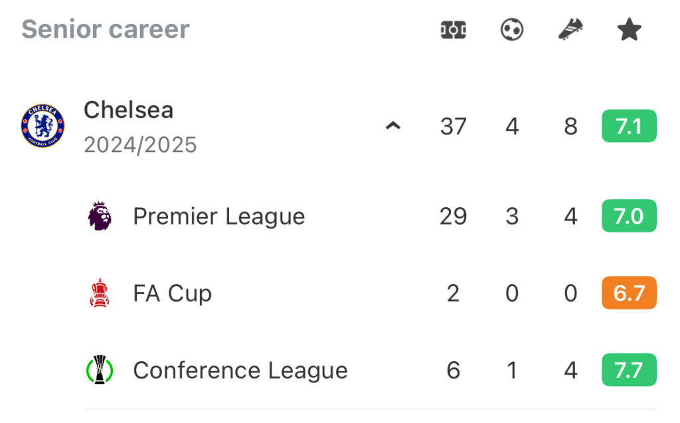This screenshot has height=423, width=680.
Task: Select the FA Cup competition row
Action: (x=371, y=293)
